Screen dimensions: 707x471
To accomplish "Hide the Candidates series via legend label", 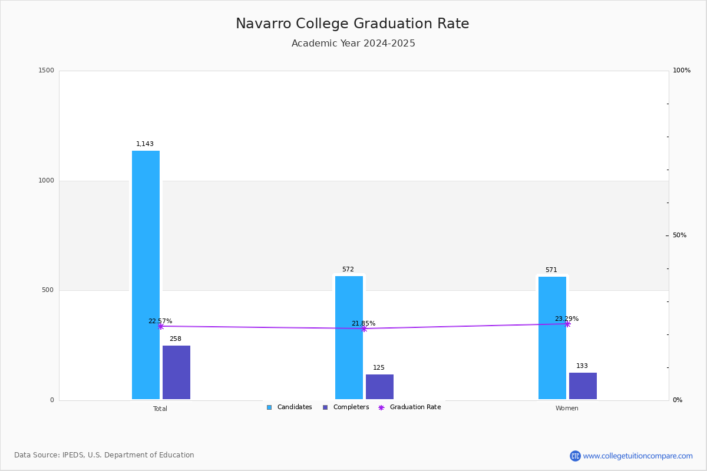I will [295, 407].
